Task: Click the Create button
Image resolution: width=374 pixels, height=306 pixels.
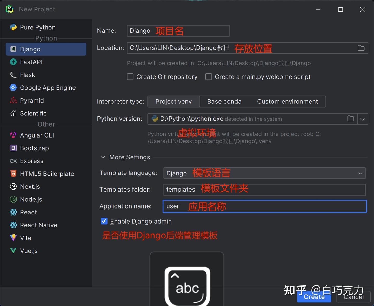Action: (x=314, y=297)
